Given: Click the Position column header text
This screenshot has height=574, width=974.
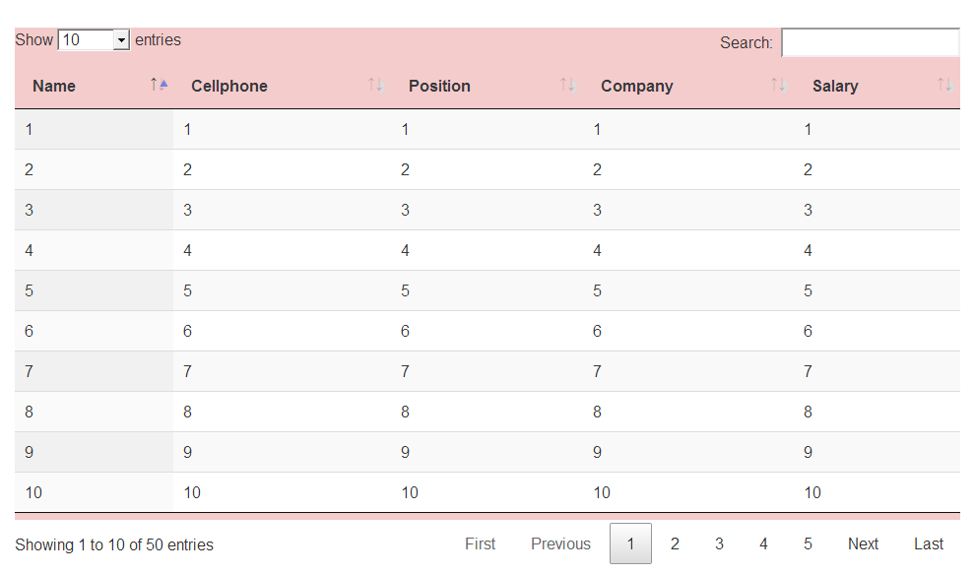Looking at the screenshot, I should (439, 86).
